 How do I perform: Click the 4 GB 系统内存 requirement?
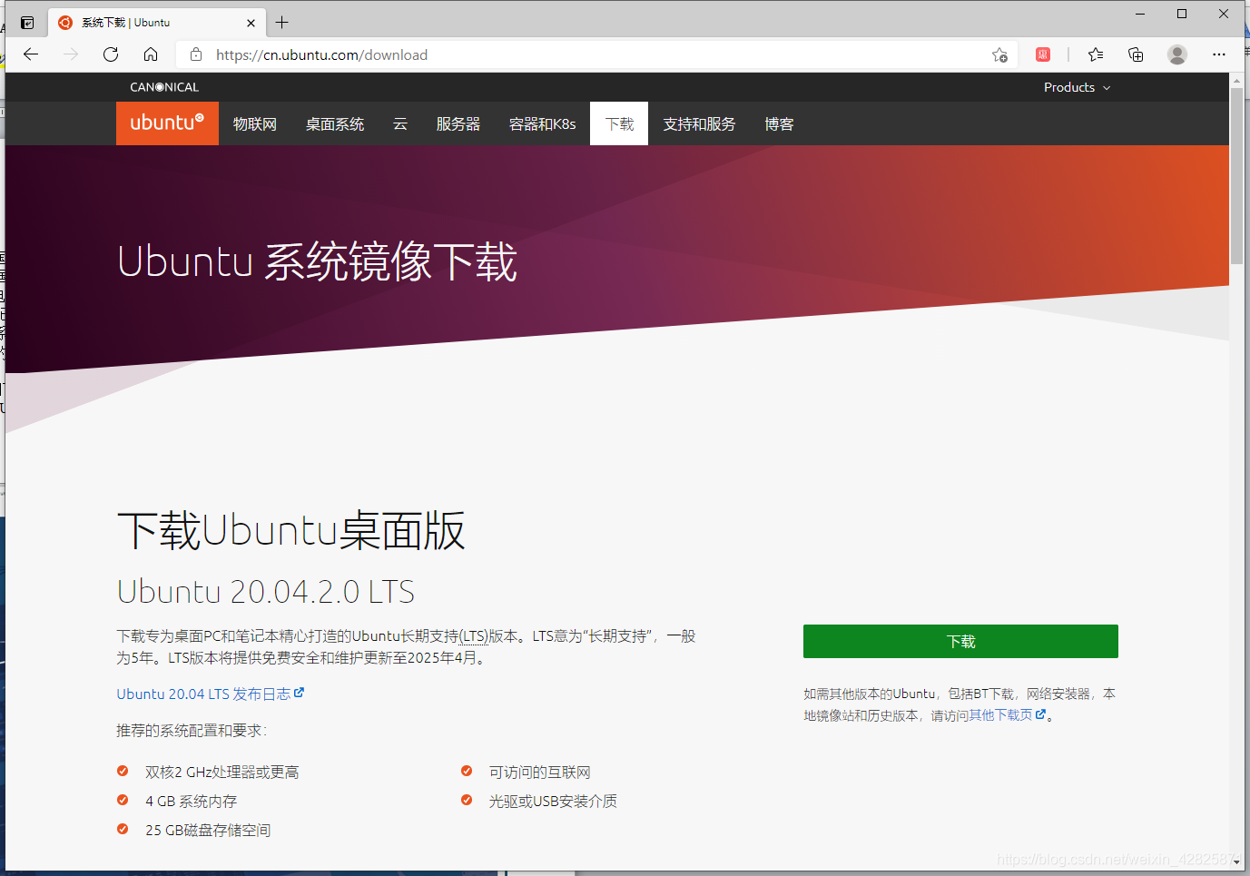[191, 801]
